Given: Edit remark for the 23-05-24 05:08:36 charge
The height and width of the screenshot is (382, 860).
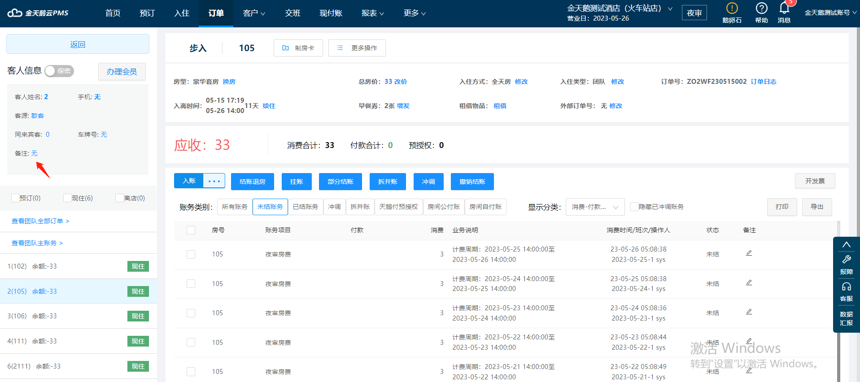Looking at the screenshot, I should (x=749, y=312).
